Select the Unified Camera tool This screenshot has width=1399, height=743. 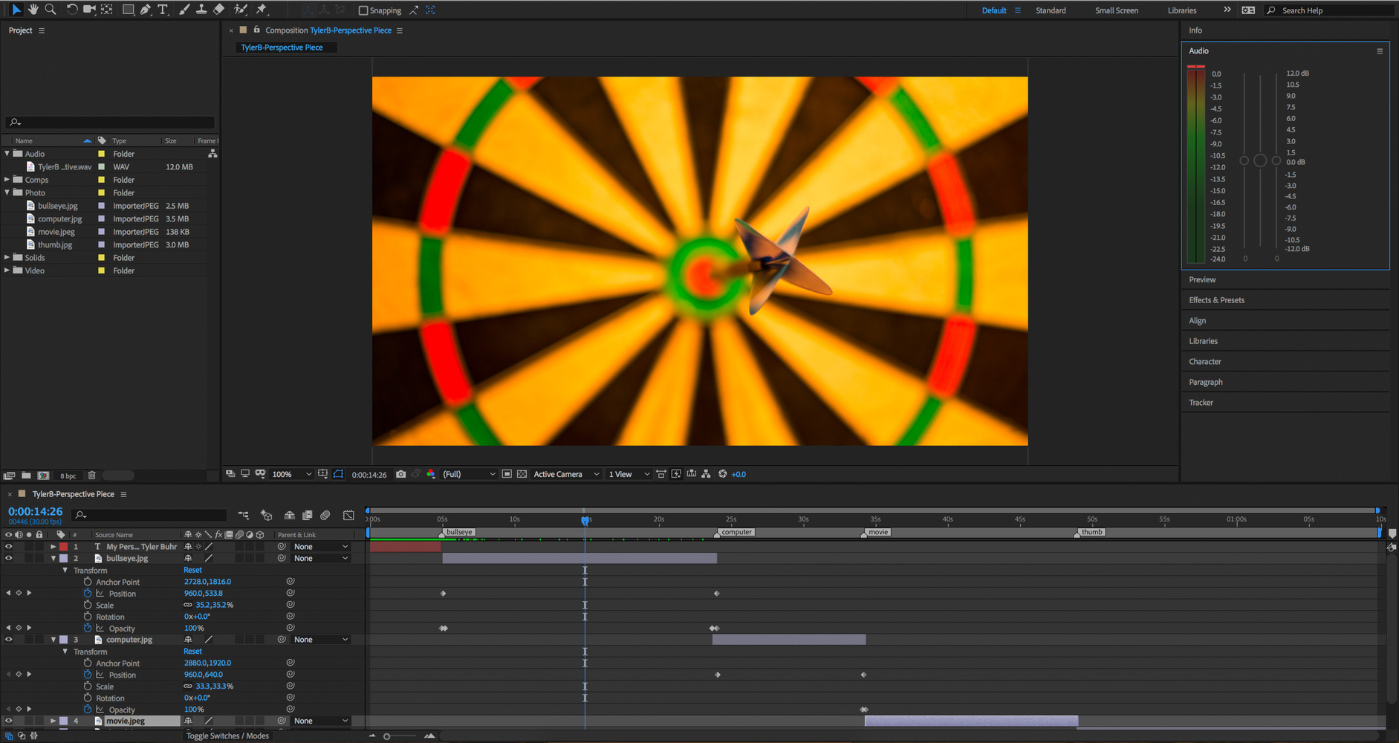pos(89,10)
